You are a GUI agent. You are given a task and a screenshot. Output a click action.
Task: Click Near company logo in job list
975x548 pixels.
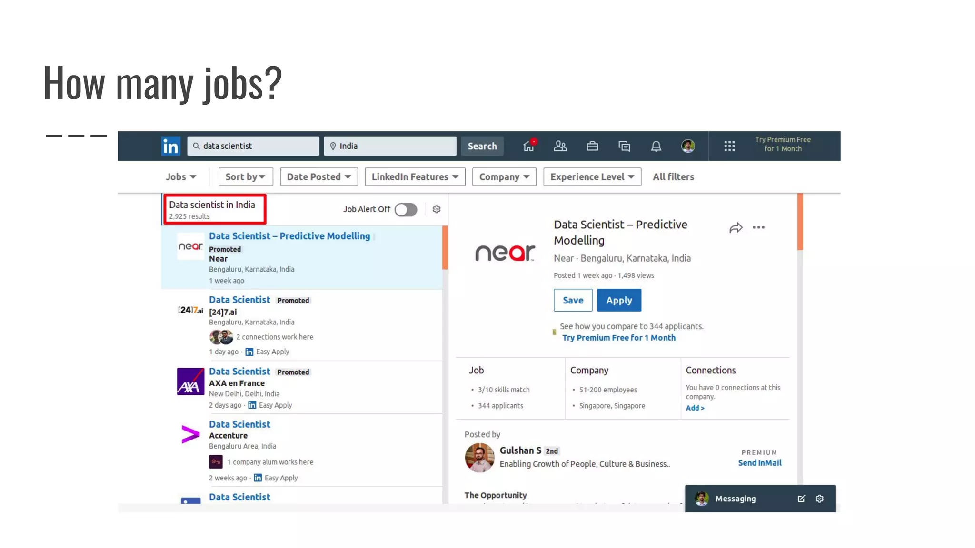click(190, 246)
